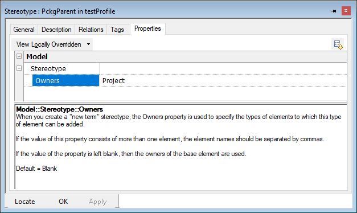Click the Properties tab
The image size is (357, 213).
tap(147, 28)
